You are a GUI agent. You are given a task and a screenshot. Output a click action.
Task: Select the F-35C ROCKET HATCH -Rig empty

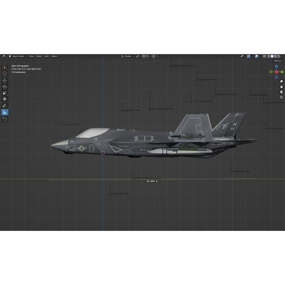[x=148, y=178]
